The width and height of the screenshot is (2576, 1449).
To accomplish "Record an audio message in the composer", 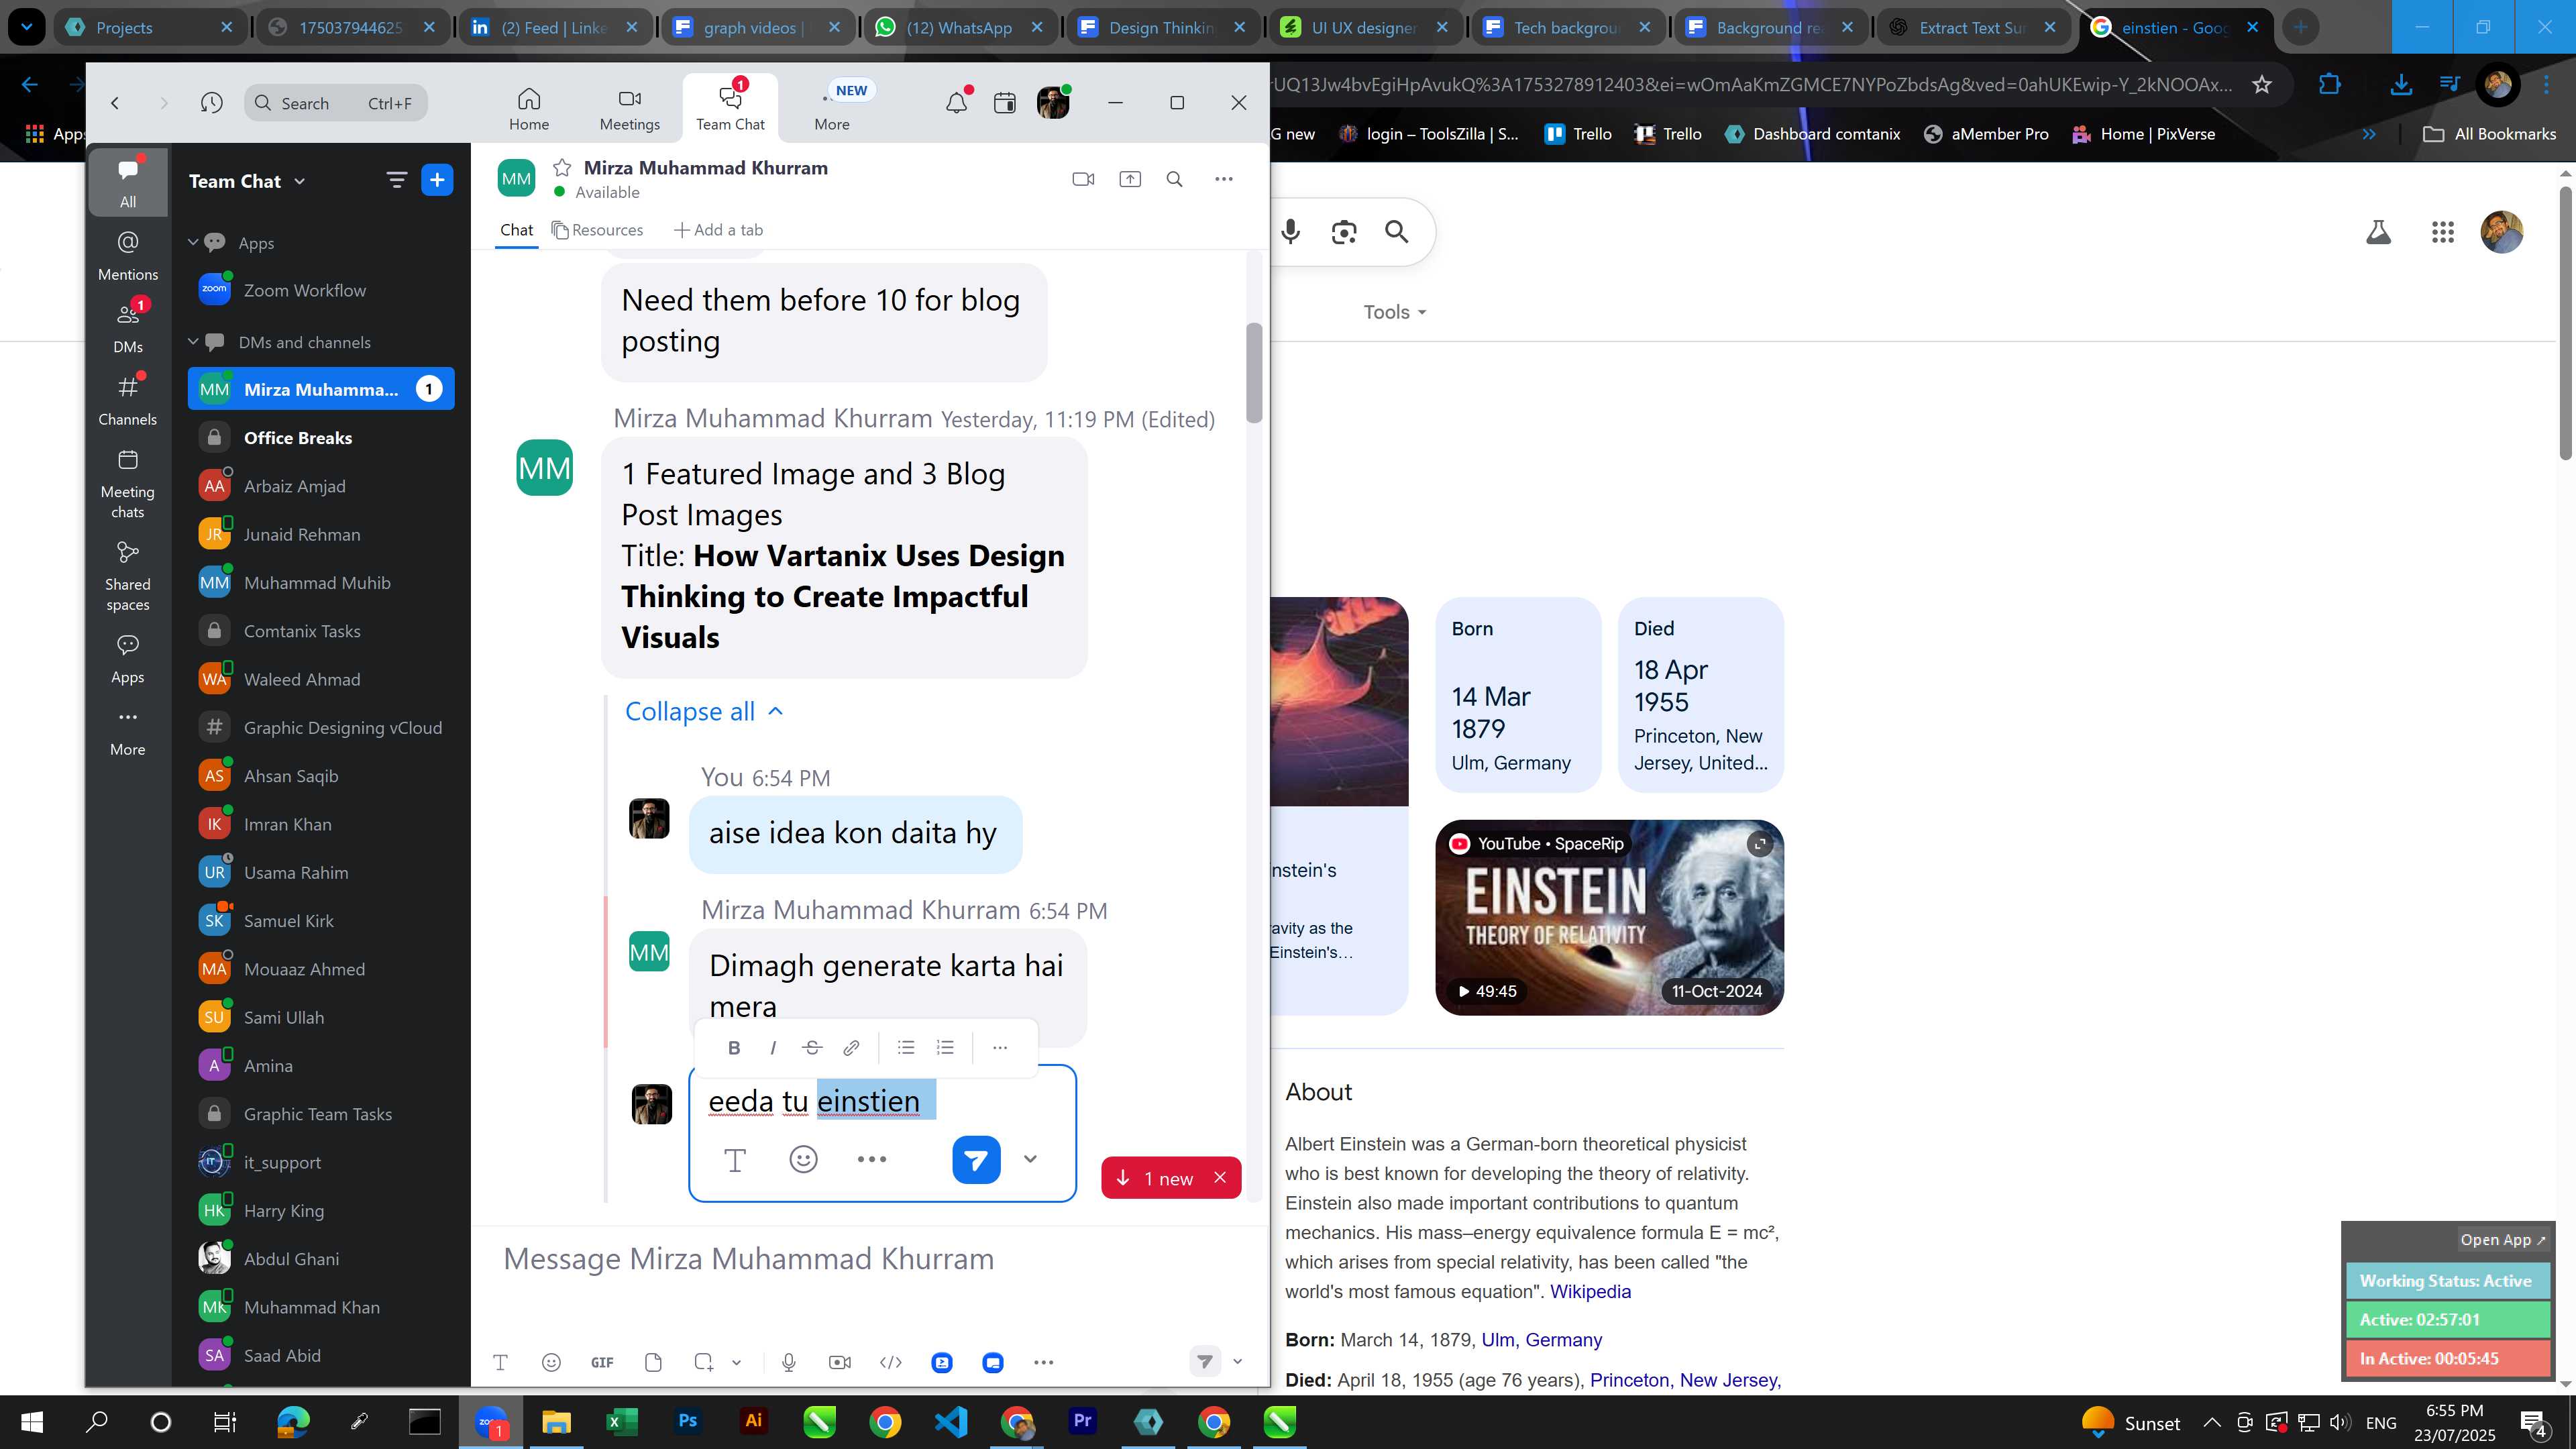I will pyautogui.click(x=789, y=1362).
